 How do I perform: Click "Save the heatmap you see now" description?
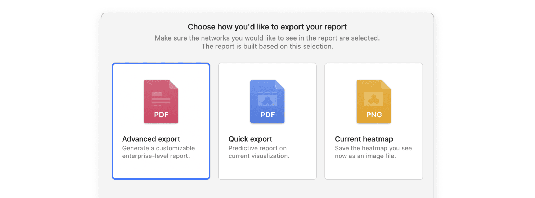[x=373, y=152]
